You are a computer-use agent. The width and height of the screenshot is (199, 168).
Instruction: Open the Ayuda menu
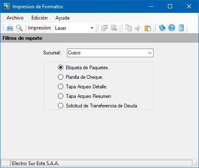[62, 18]
